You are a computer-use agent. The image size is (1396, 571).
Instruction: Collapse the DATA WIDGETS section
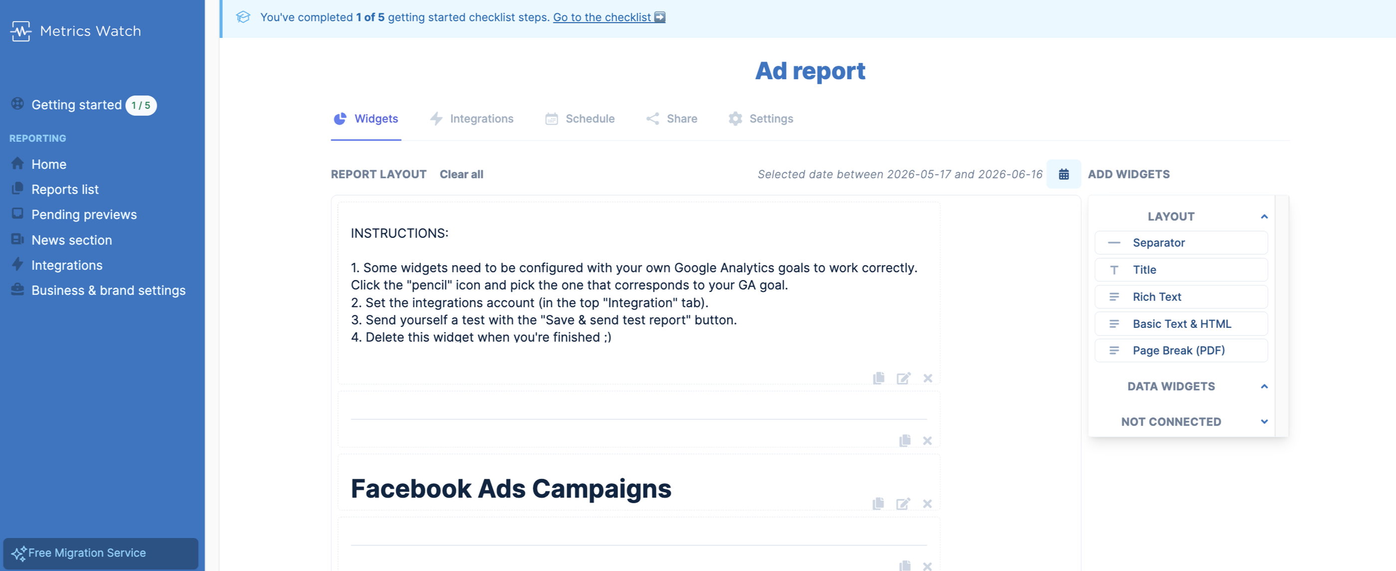[1264, 387]
